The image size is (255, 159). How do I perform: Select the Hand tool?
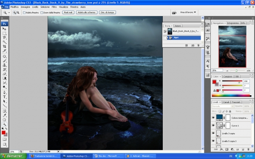coord(4,120)
